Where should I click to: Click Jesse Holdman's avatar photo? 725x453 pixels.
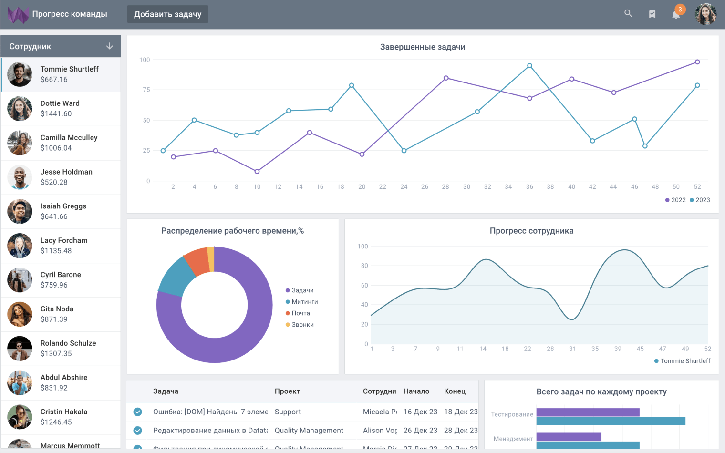[x=20, y=177]
